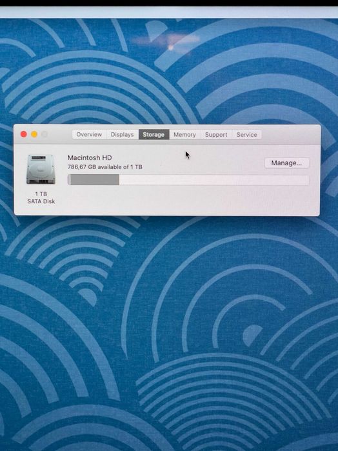Click the Manage... button
Image resolution: width=338 pixels, height=451 pixels.
tap(286, 163)
